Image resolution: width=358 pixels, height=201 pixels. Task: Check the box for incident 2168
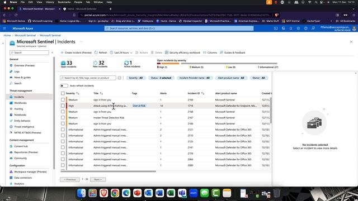point(63,112)
